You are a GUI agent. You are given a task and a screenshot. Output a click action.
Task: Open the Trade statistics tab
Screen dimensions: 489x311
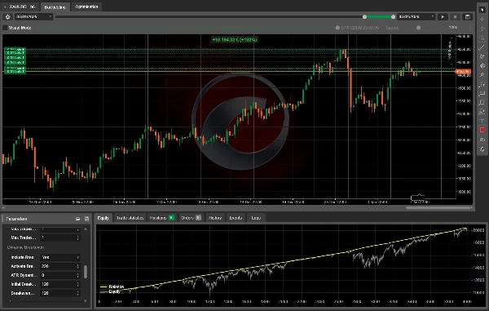pos(130,218)
